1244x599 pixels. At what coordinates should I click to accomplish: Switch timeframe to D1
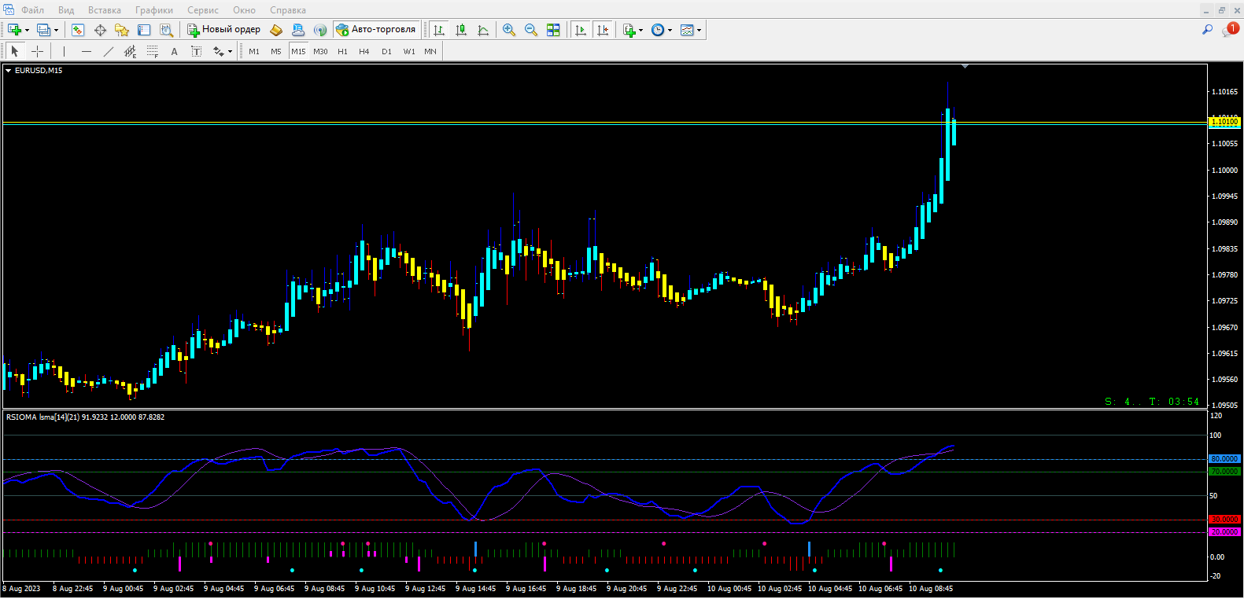pos(386,51)
